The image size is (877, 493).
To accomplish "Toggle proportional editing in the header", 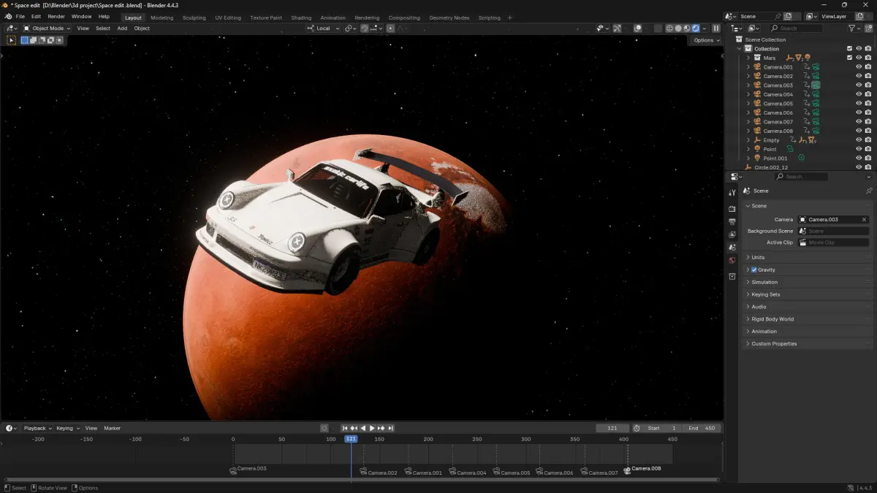I will (390, 28).
